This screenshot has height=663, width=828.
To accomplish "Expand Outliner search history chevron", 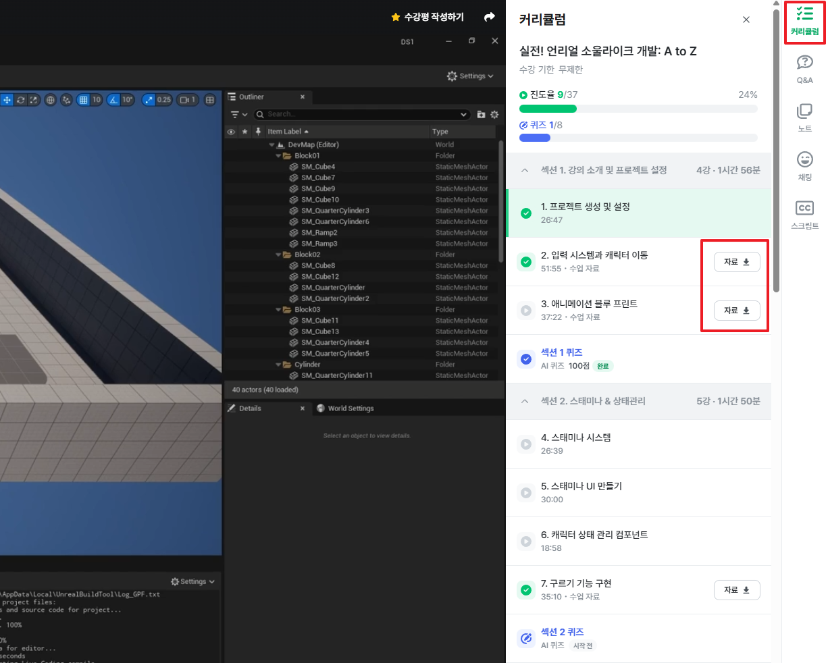I will point(463,115).
